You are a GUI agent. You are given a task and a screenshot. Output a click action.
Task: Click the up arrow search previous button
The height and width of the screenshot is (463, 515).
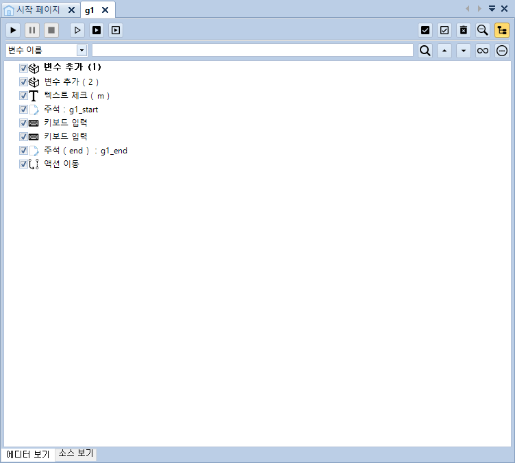444,51
